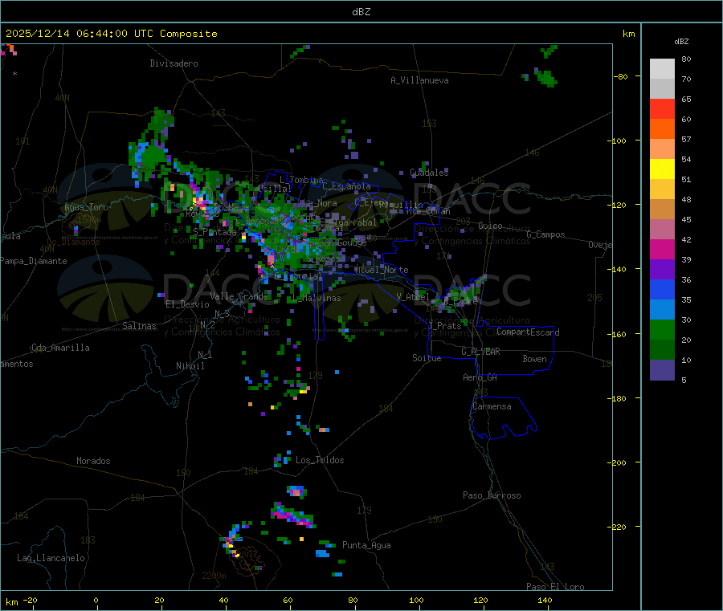Click the Valle_Grande location label
The image size is (723, 611).
click(x=239, y=296)
